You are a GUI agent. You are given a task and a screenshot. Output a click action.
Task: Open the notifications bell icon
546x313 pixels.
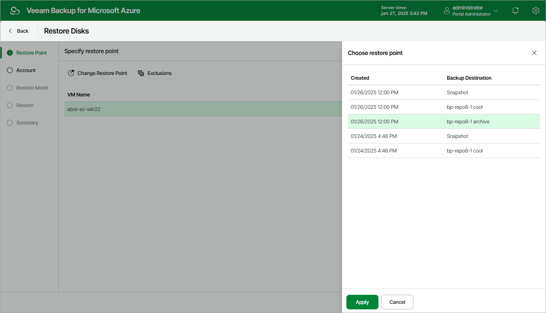click(515, 11)
